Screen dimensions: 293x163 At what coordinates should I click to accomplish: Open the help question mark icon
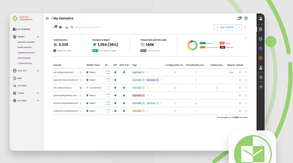tap(246, 18)
